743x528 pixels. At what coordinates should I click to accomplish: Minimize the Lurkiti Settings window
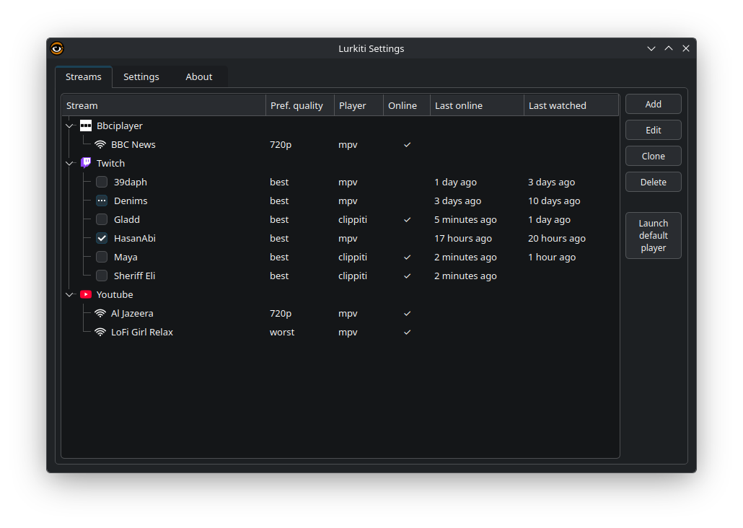(x=651, y=48)
